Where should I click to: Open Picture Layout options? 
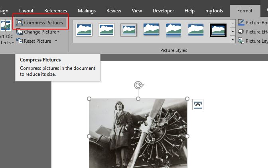252,41
